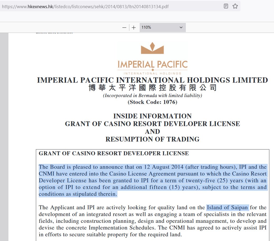The height and width of the screenshot is (241, 274).
Task: Click the heading 'IMPERIAL PACIFIC INTERNATIONAL HOLDINGS LIMITED'
Action: point(152,80)
